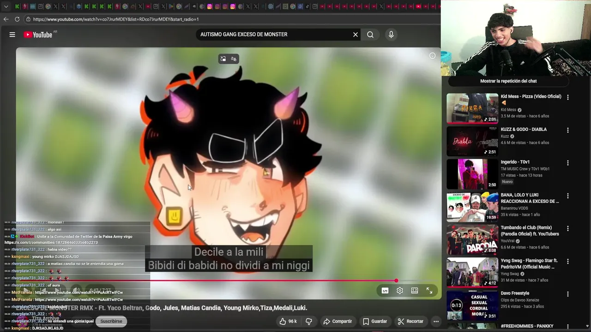Click 'KUZZ & GODO - DIABLA' title text

pos(524,130)
